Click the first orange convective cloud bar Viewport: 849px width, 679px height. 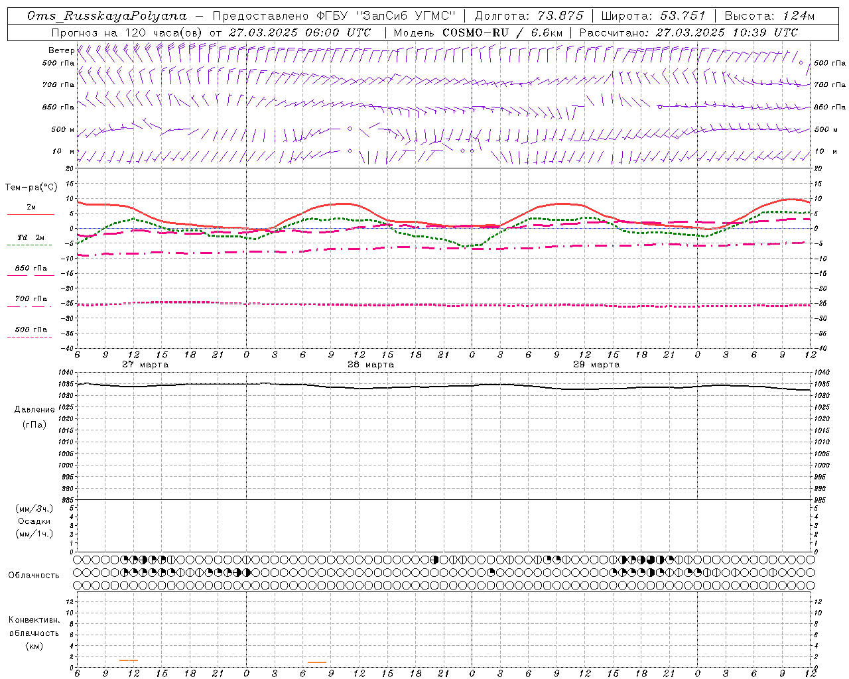click(129, 660)
